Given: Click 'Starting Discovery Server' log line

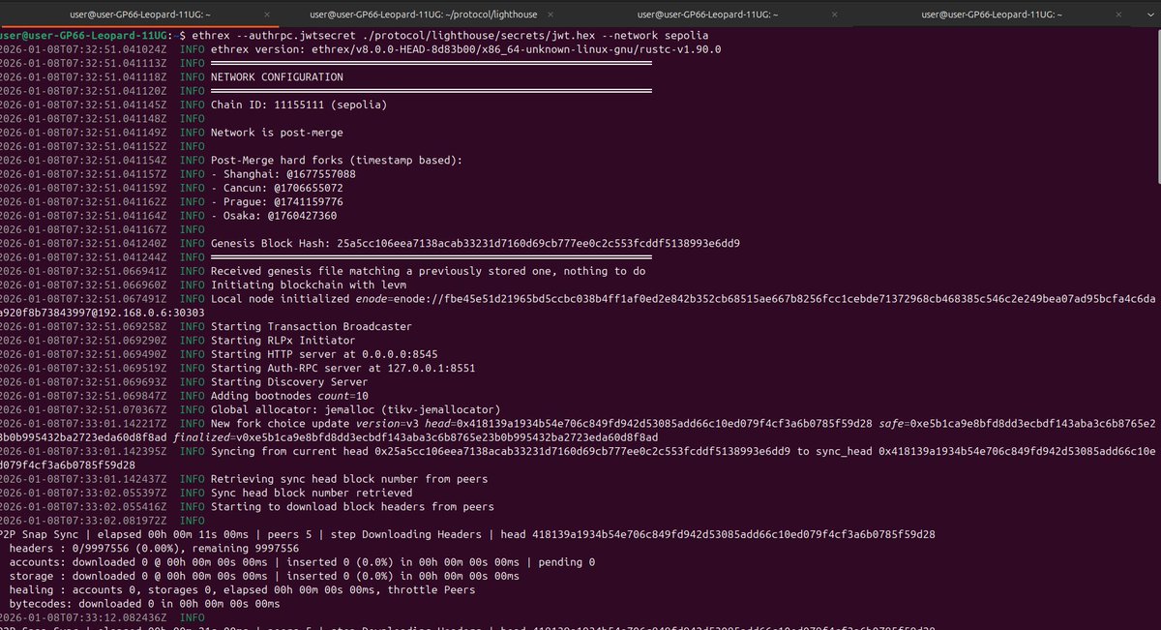Looking at the screenshot, I should [x=289, y=382].
